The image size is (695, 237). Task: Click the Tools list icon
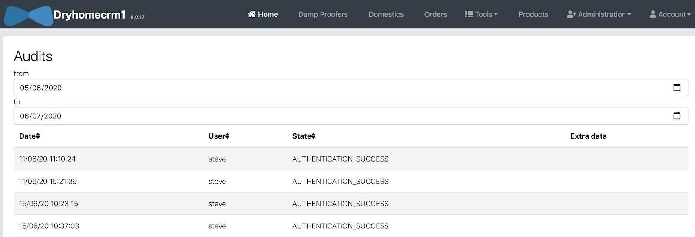coord(469,14)
